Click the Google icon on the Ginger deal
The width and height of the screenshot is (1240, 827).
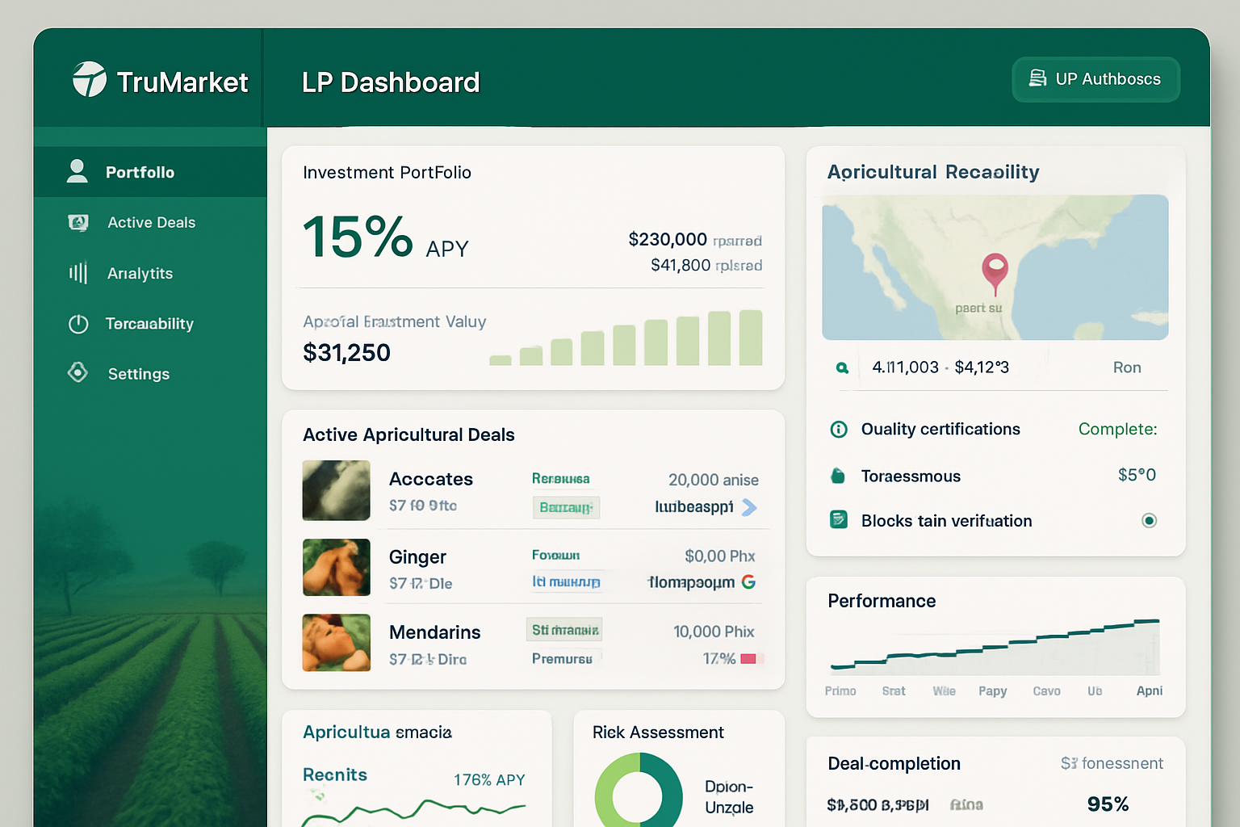[749, 581]
